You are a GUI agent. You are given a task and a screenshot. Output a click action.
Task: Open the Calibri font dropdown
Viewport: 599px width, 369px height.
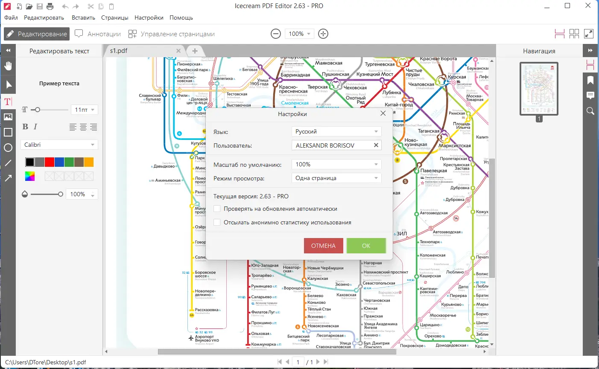click(x=59, y=145)
